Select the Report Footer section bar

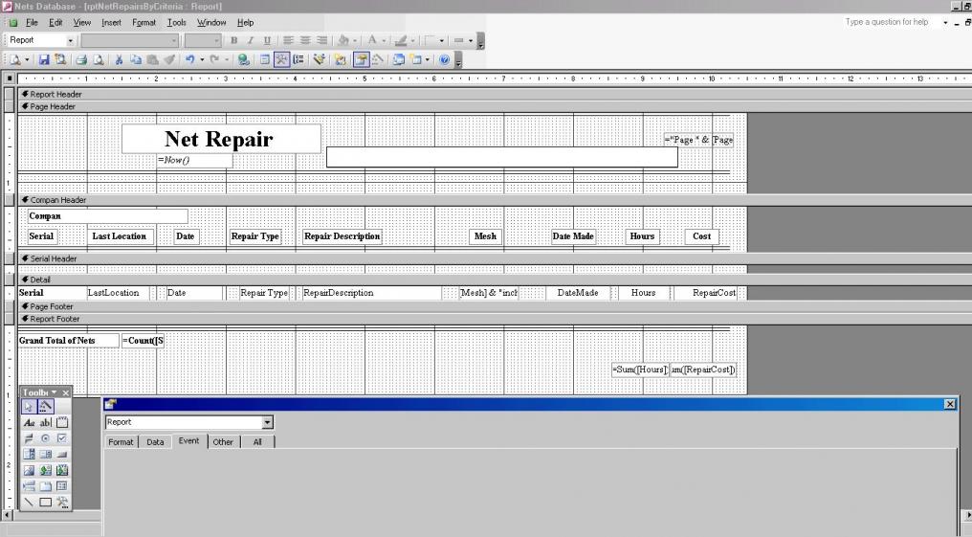[495, 319]
